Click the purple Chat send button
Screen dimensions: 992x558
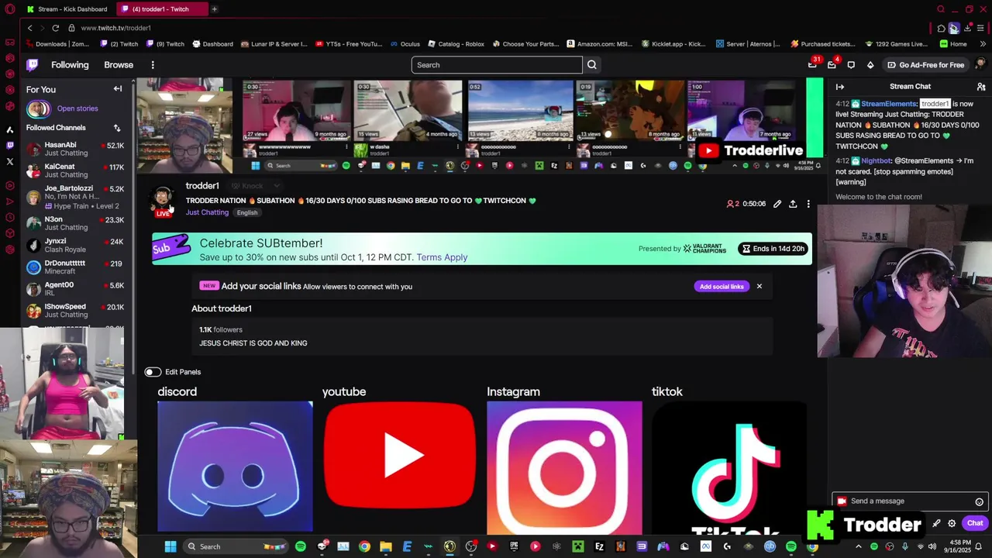point(975,523)
